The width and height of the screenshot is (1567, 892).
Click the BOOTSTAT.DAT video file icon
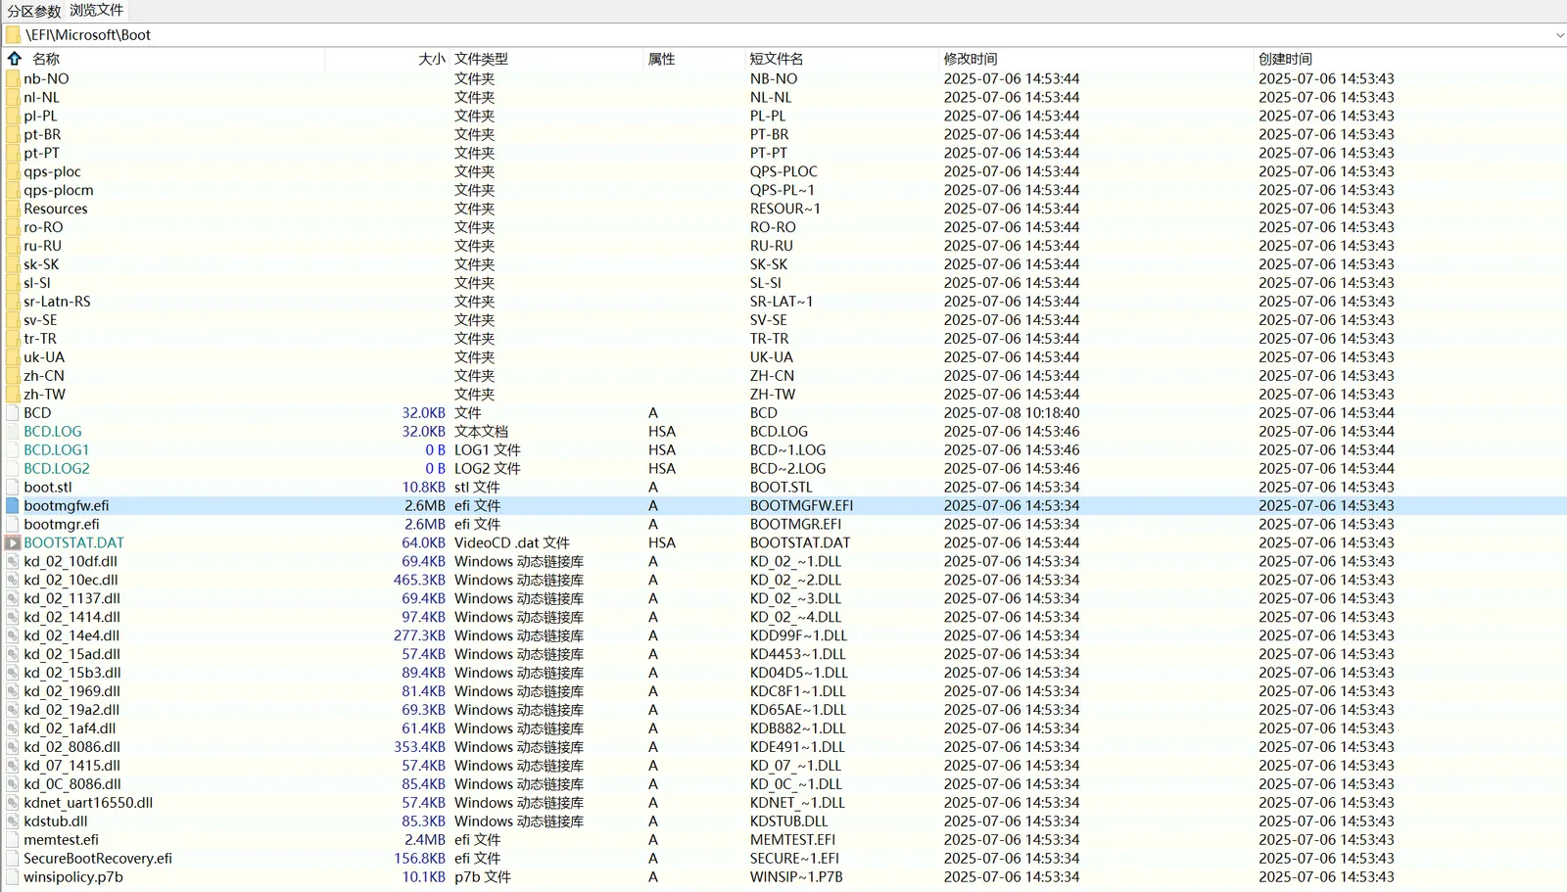coord(13,542)
